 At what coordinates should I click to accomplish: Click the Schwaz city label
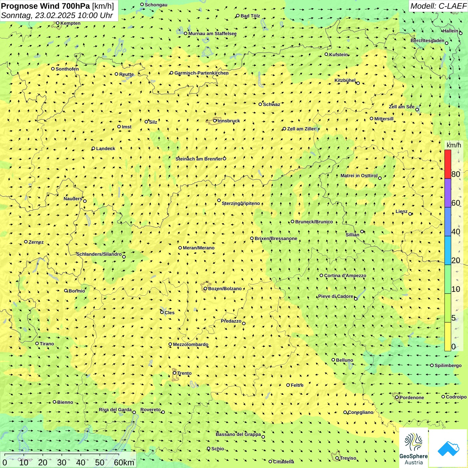pos(271,104)
